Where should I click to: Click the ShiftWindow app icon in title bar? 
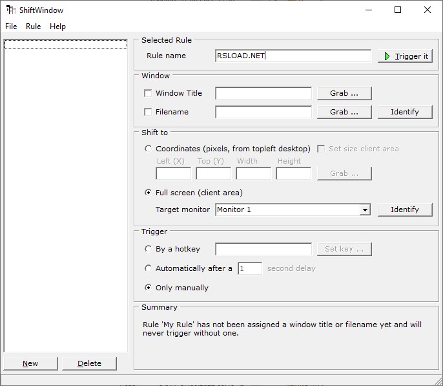(x=11, y=10)
